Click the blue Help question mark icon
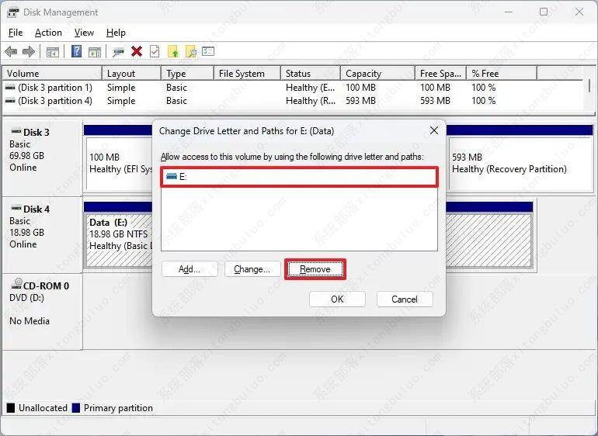The height and width of the screenshot is (436, 598). [x=76, y=52]
